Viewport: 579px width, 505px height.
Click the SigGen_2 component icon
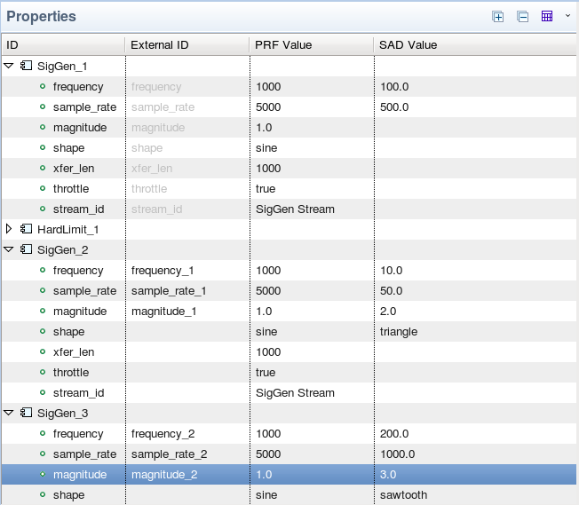[26, 249]
